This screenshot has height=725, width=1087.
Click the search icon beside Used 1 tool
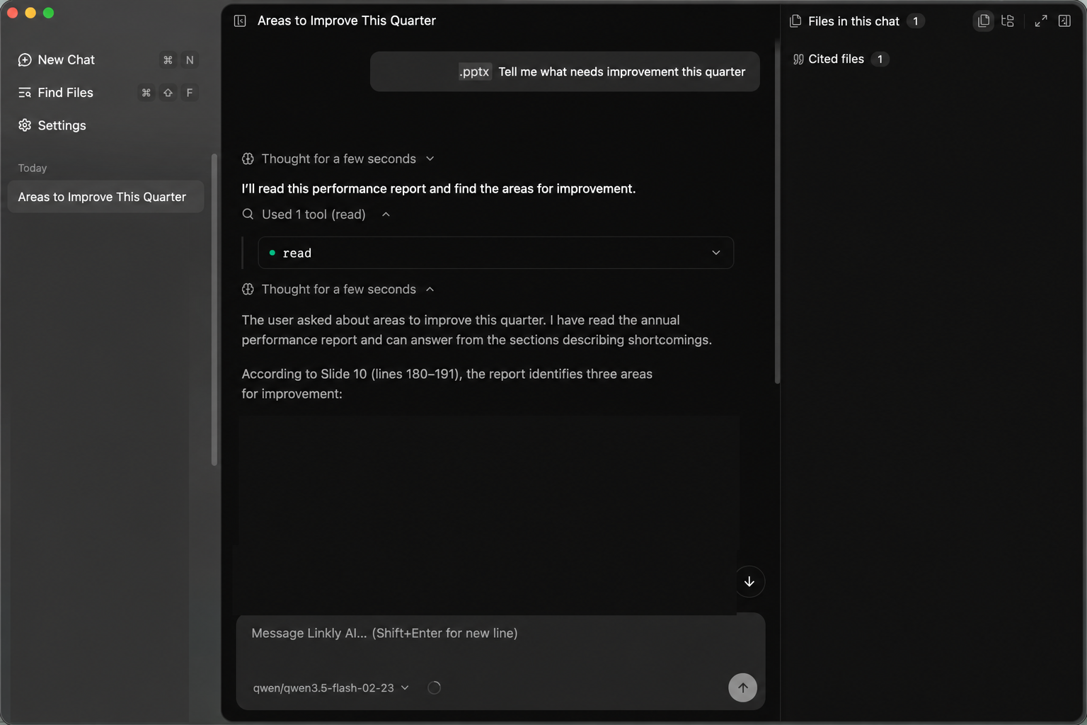[x=248, y=214]
